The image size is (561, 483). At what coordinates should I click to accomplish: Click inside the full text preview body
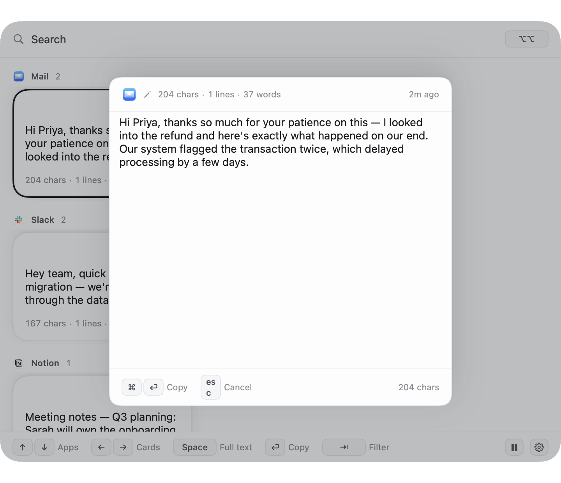click(280, 240)
